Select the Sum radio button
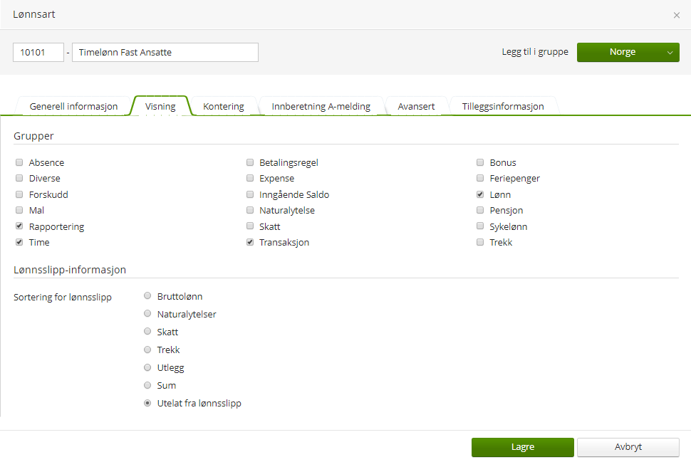The height and width of the screenshot is (462, 691). [x=147, y=385]
